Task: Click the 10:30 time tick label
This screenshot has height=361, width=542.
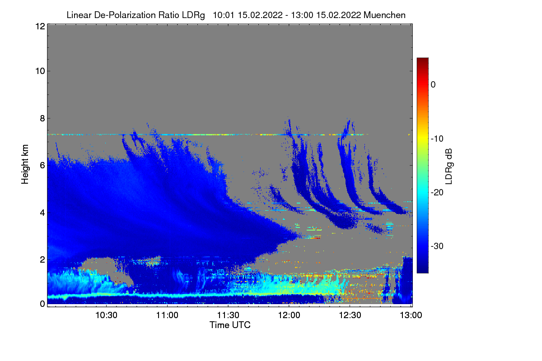Action: [x=106, y=315]
